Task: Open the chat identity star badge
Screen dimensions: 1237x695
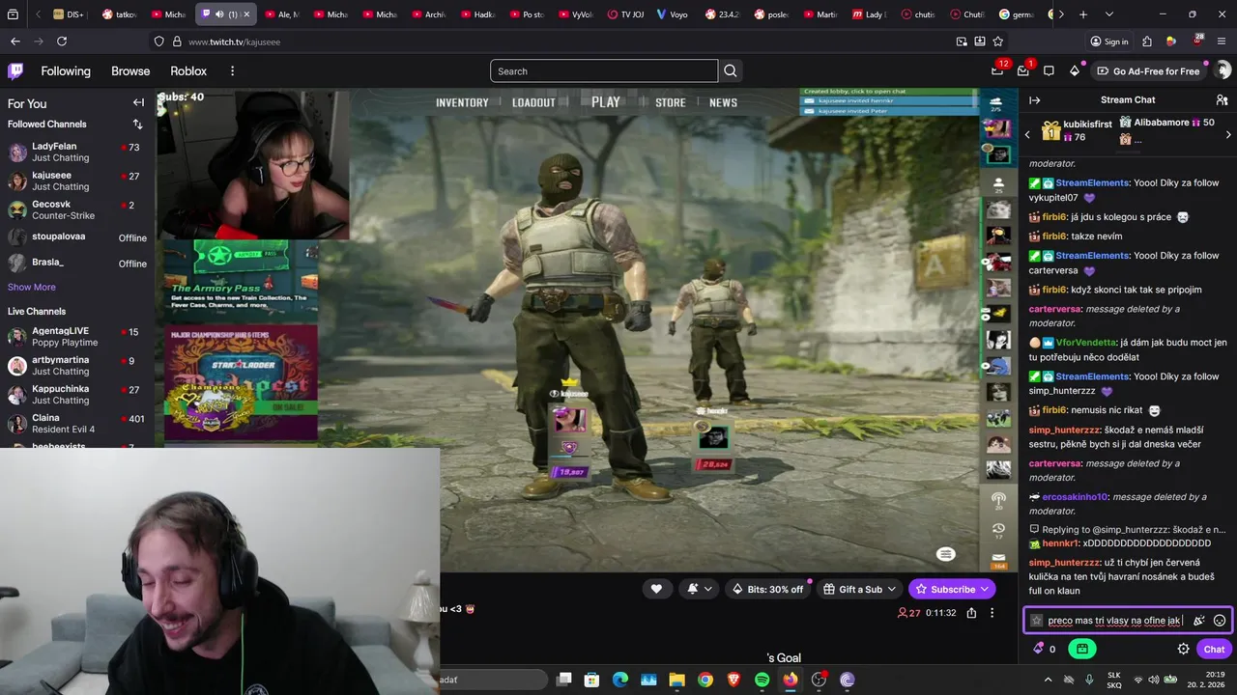Action: 1036,621
